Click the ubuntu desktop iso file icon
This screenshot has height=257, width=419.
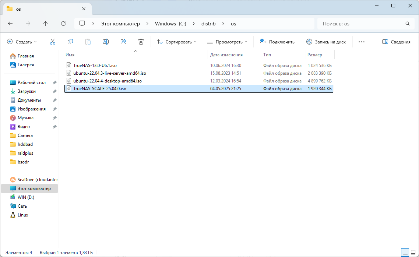69,81
